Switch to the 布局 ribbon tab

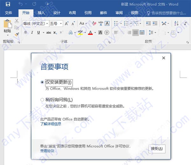[72, 13]
